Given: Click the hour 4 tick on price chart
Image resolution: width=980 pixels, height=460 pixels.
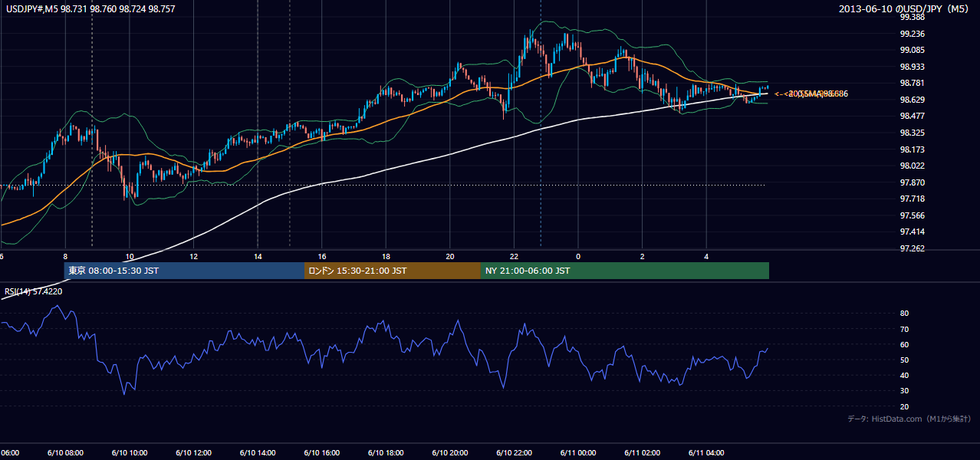Looking at the screenshot, I should [x=706, y=257].
